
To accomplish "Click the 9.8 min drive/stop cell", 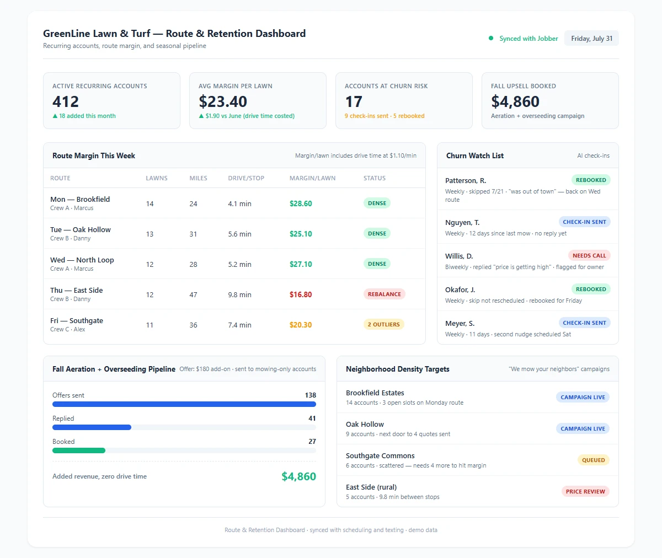I will click(239, 294).
